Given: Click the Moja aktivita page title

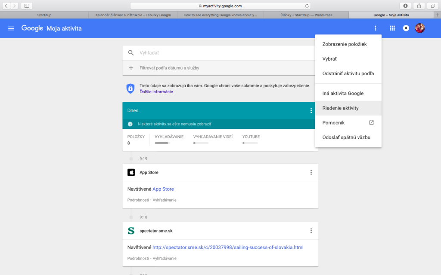Looking at the screenshot, I should pyautogui.click(x=64, y=28).
